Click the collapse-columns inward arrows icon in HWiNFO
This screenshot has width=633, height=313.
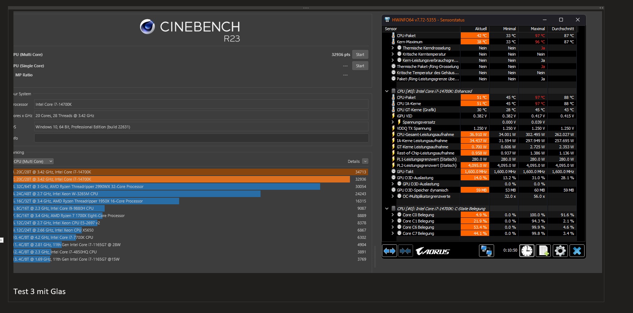tap(405, 251)
